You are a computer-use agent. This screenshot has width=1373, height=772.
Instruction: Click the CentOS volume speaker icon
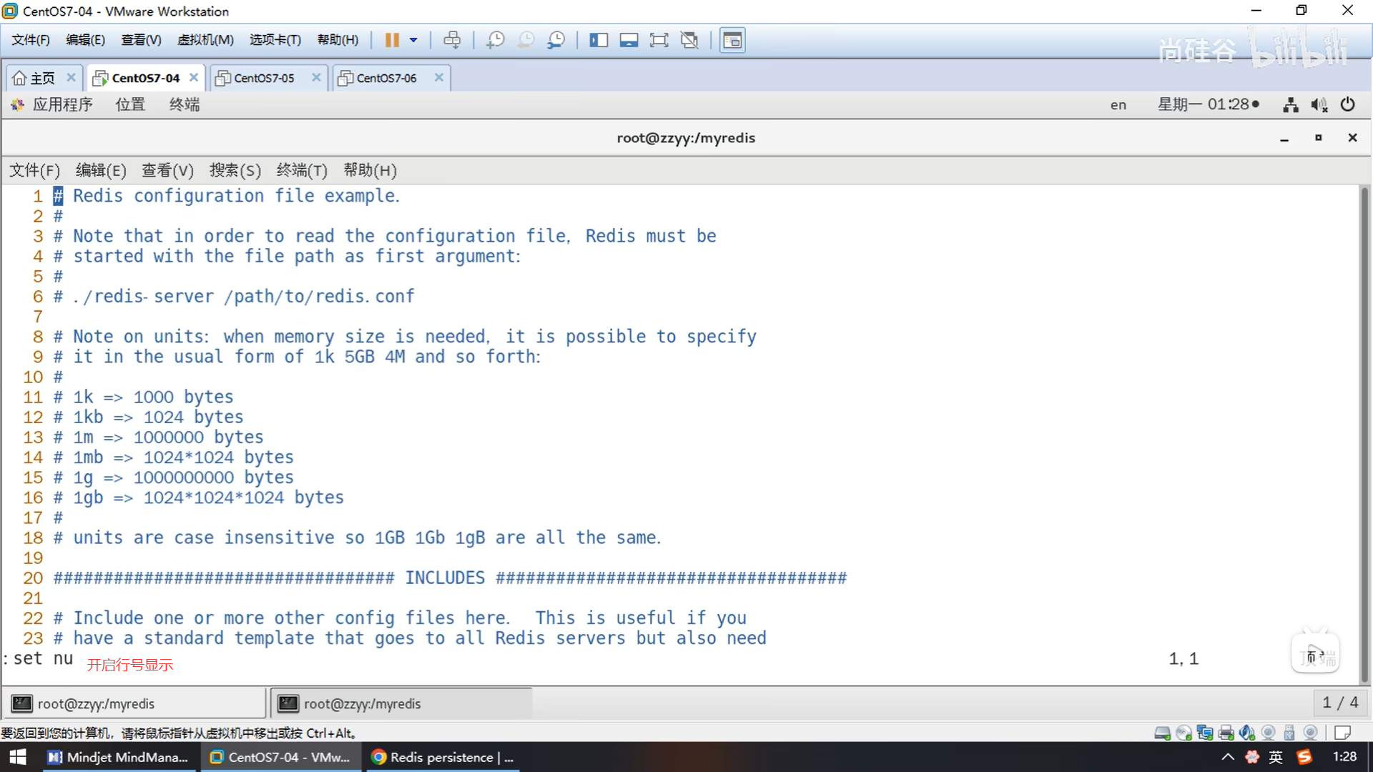[1319, 105]
